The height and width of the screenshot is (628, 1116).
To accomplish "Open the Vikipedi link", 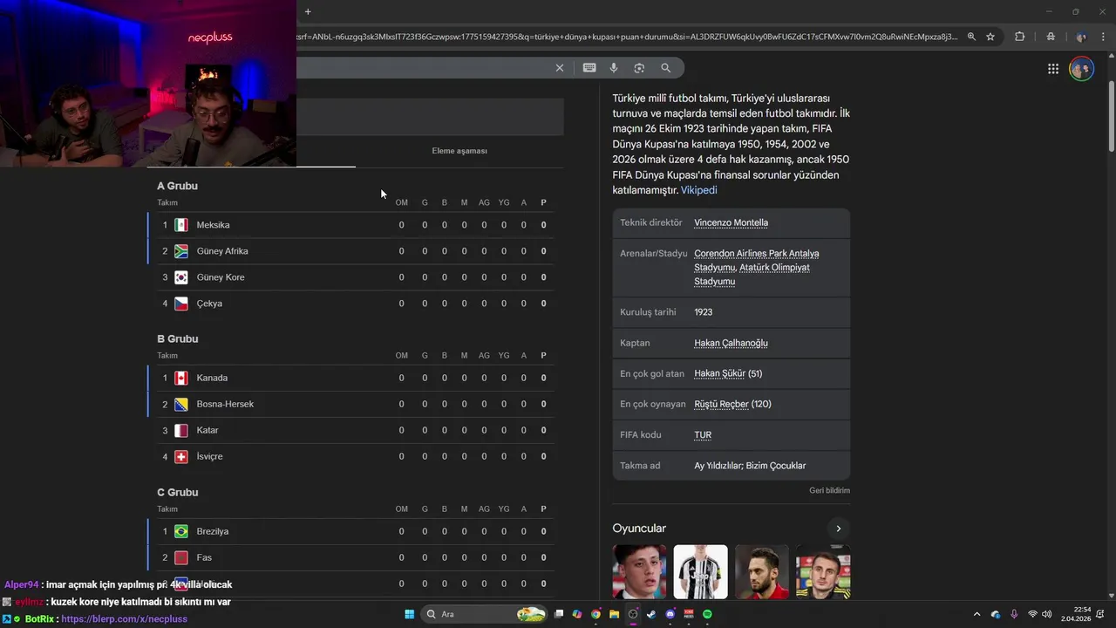I will tap(699, 190).
